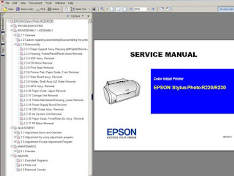
Task: Click the bookmarks pane scroll up arrow
Action: (90, 21)
